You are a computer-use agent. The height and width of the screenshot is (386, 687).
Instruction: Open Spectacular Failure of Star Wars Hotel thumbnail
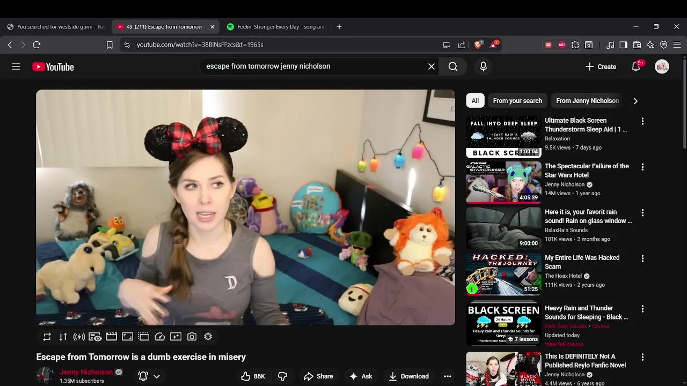coord(503,183)
